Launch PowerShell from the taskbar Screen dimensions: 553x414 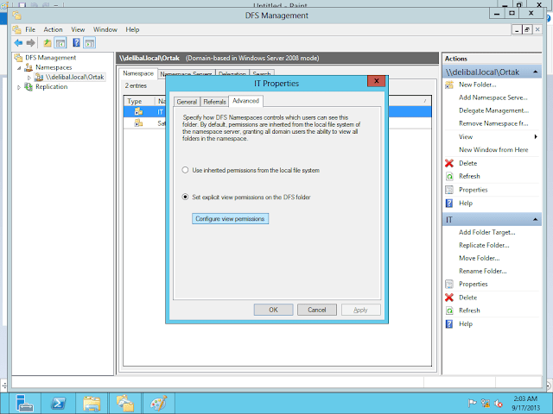[x=58, y=403]
